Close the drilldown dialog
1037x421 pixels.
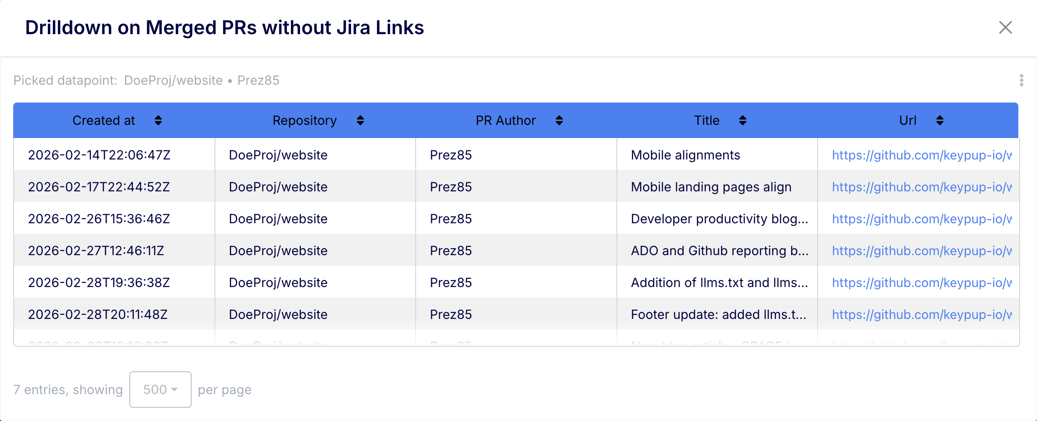pos(1005,28)
